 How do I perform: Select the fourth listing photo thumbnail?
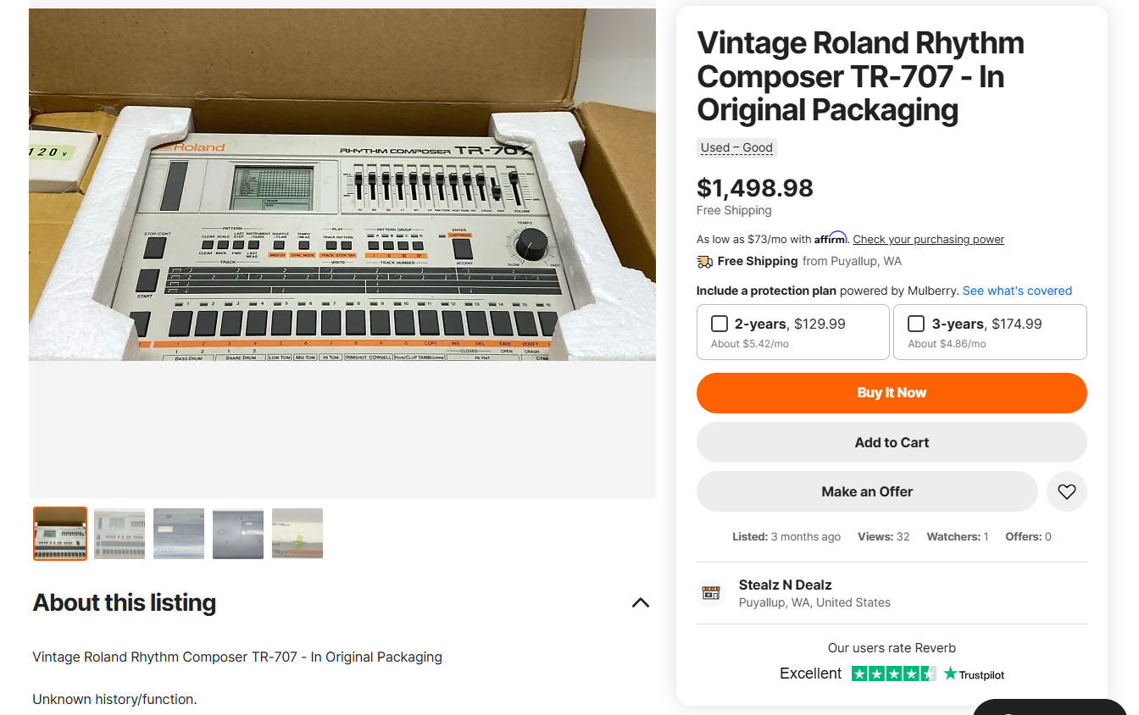click(x=238, y=534)
